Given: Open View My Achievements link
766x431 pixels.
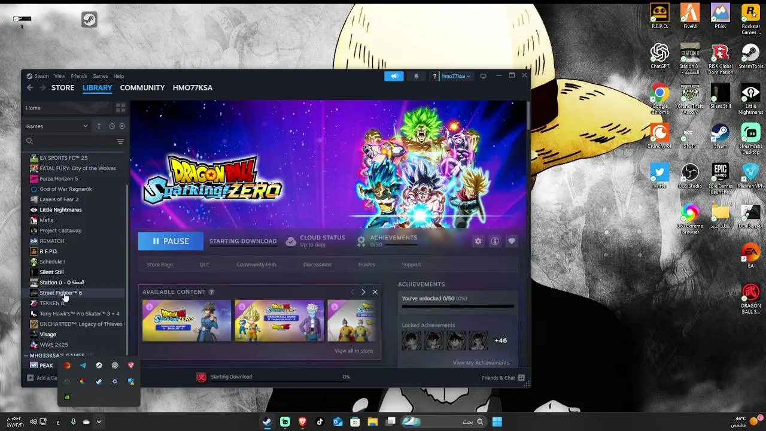Looking at the screenshot, I should coord(481,363).
